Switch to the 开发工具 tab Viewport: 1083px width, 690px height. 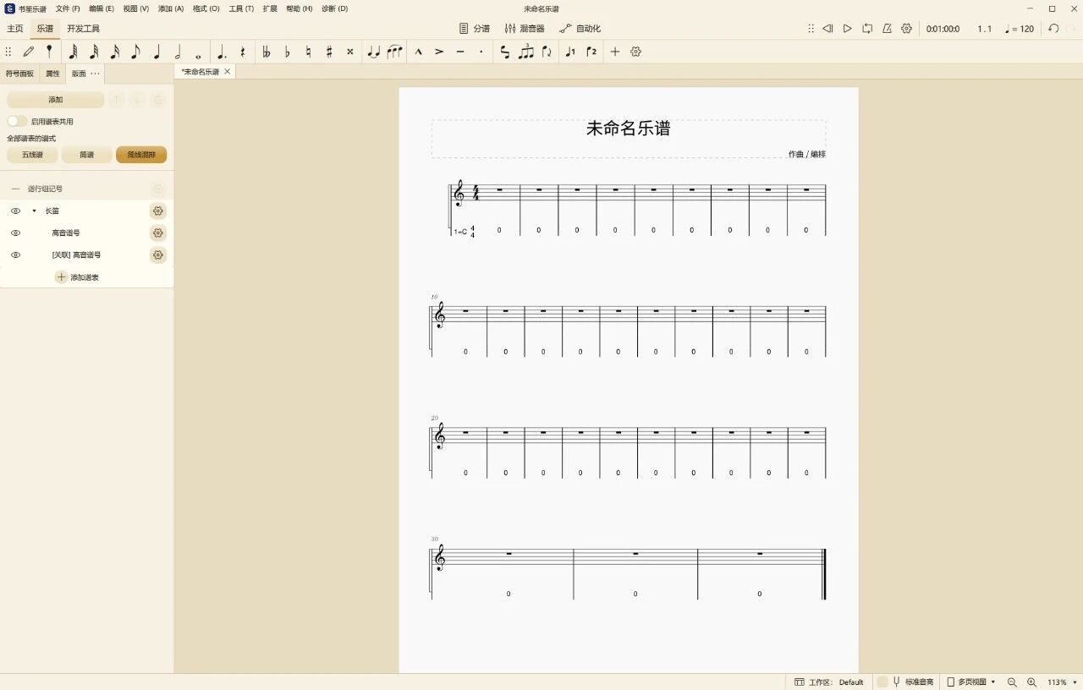pos(83,29)
